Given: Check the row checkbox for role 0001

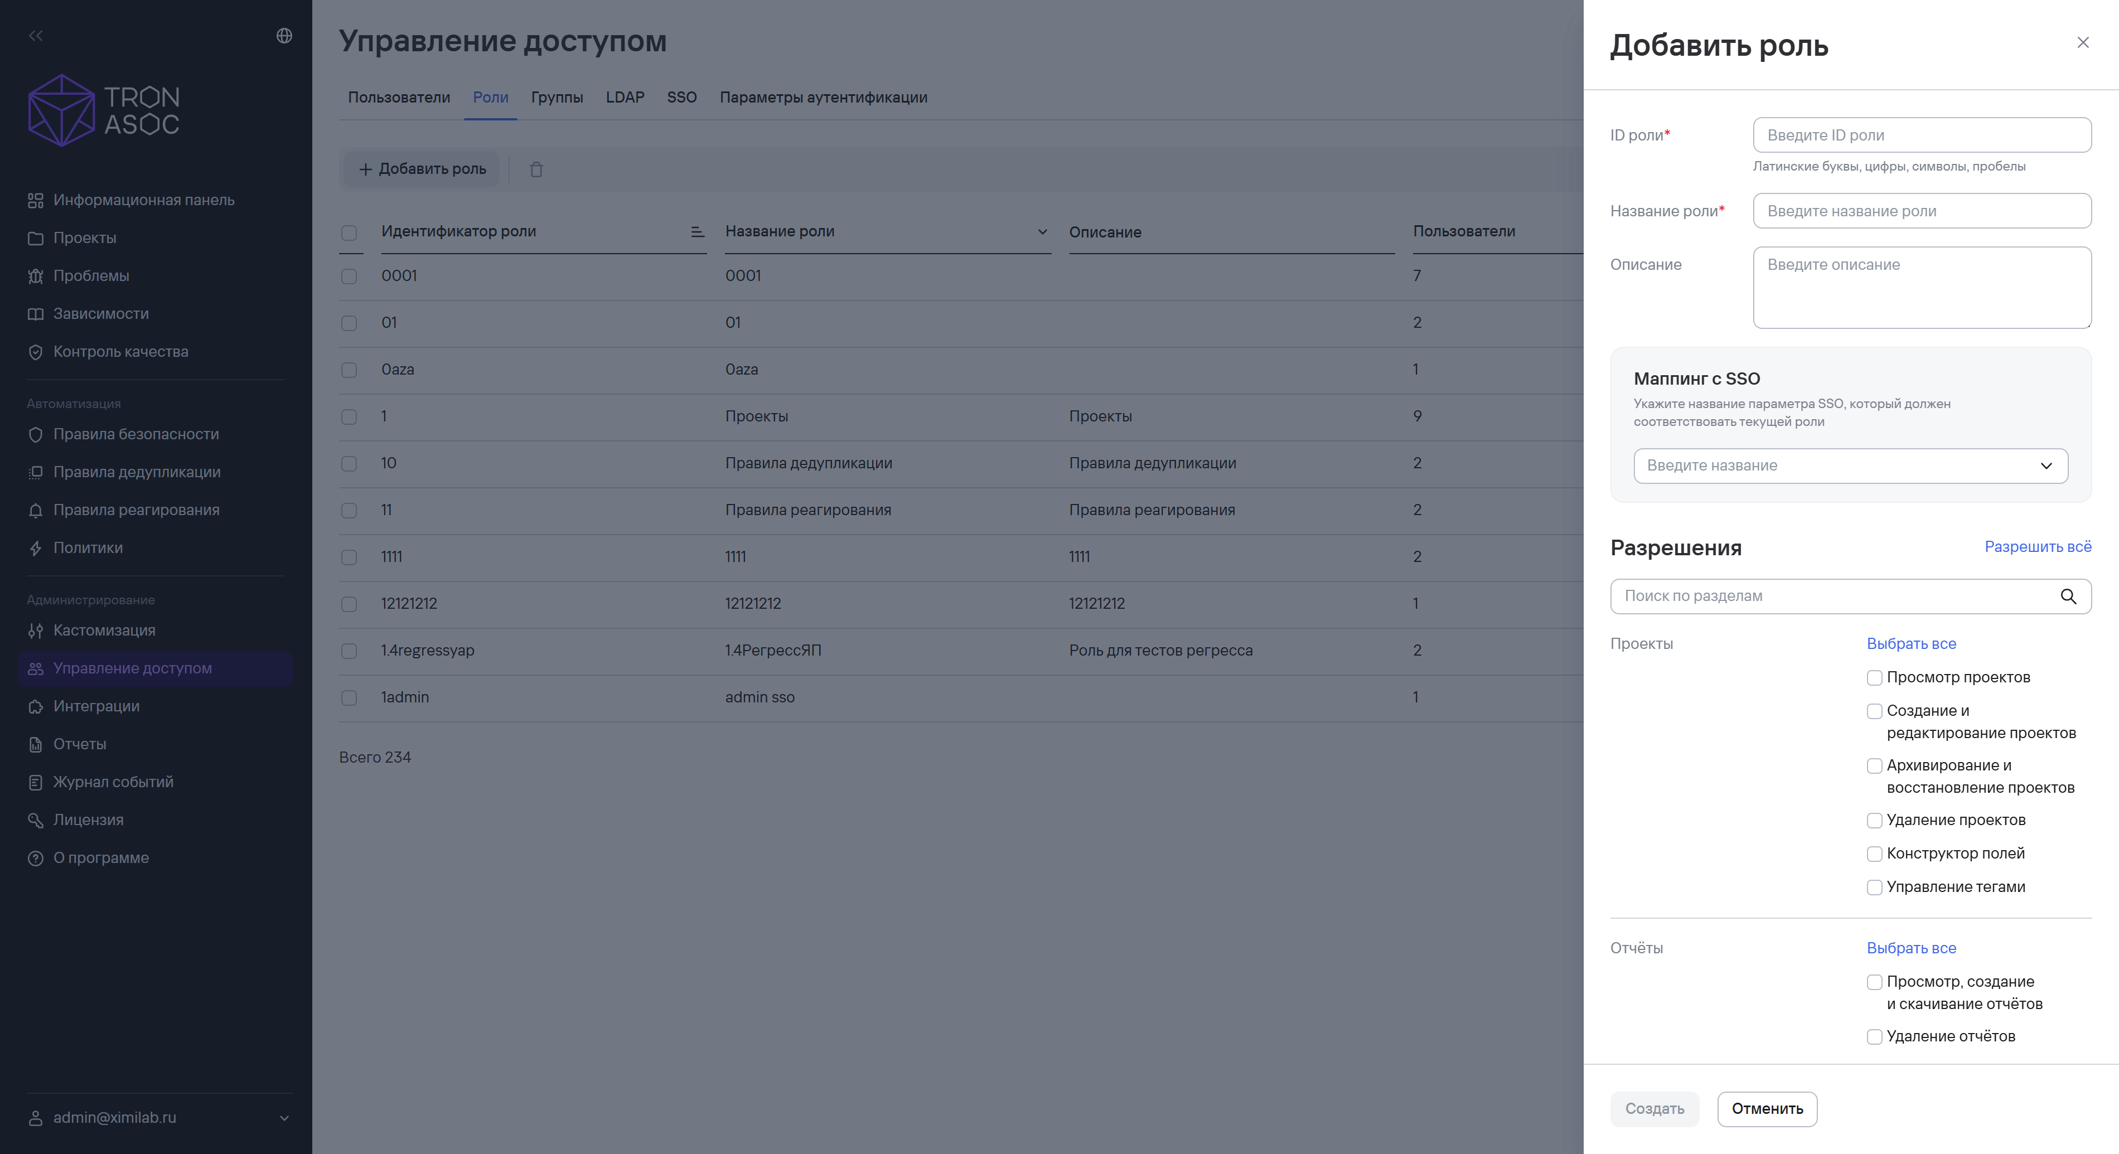Looking at the screenshot, I should pyautogui.click(x=349, y=277).
